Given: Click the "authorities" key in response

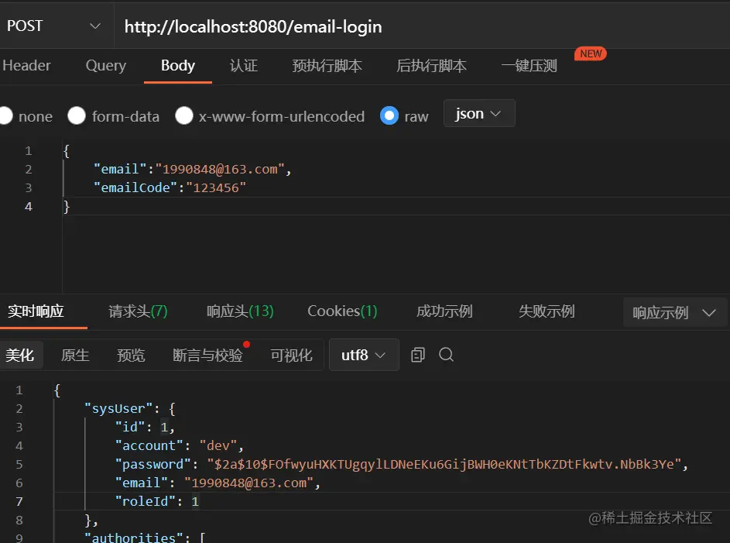Looking at the screenshot, I should 134,538.
